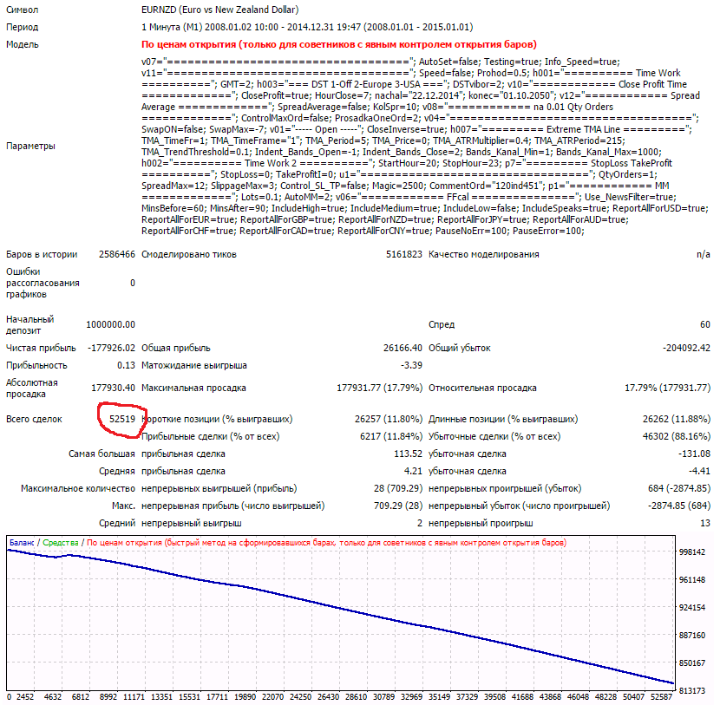Click long positions value '26262 (11.88%)'
This screenshot has height=705, width=720.
click(x=677, y=419)
